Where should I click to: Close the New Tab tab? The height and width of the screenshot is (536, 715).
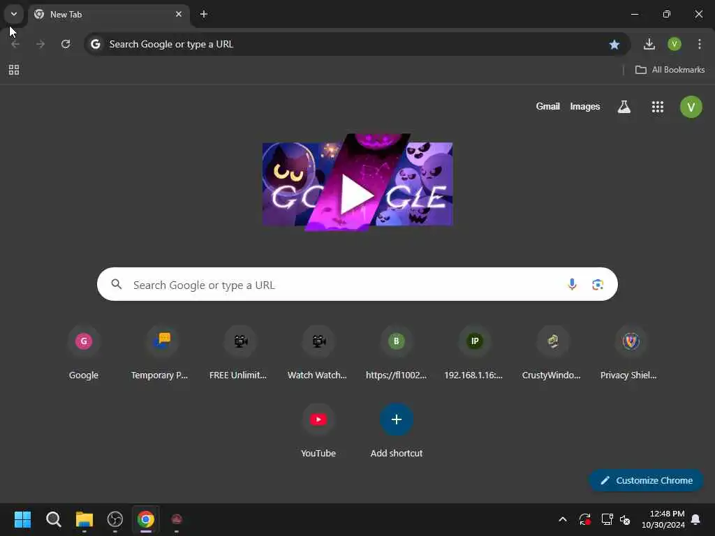pos(179,14)
